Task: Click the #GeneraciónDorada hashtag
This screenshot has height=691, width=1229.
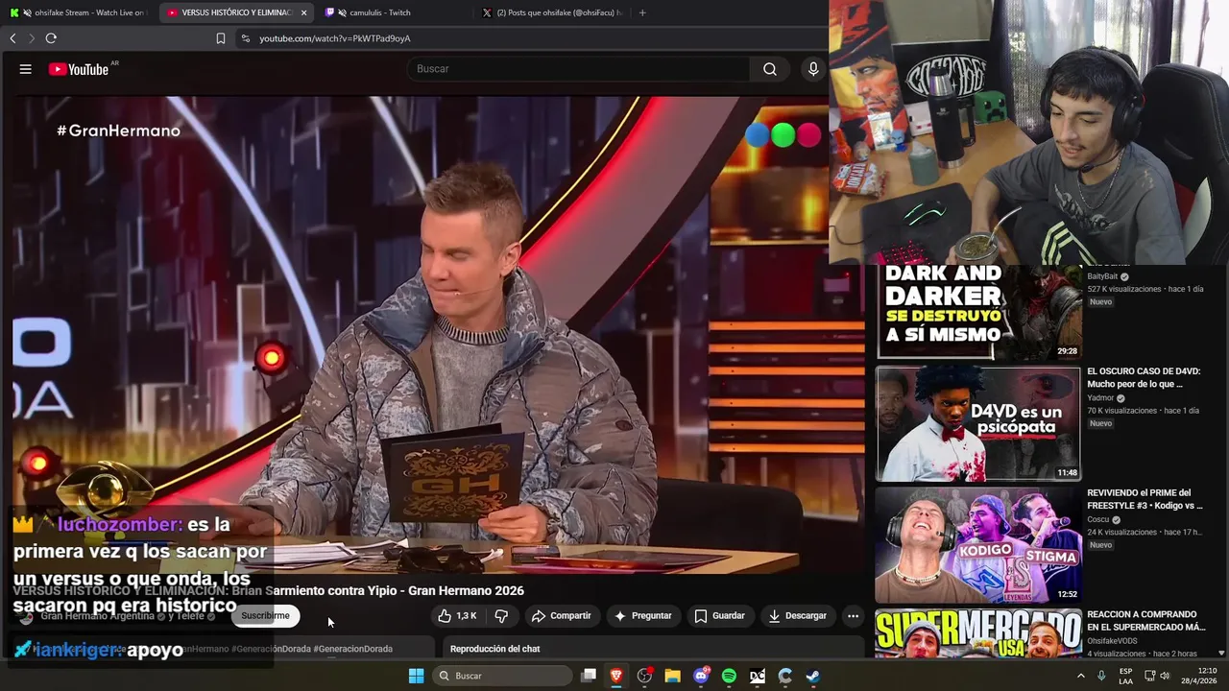Action: [272, 649]
